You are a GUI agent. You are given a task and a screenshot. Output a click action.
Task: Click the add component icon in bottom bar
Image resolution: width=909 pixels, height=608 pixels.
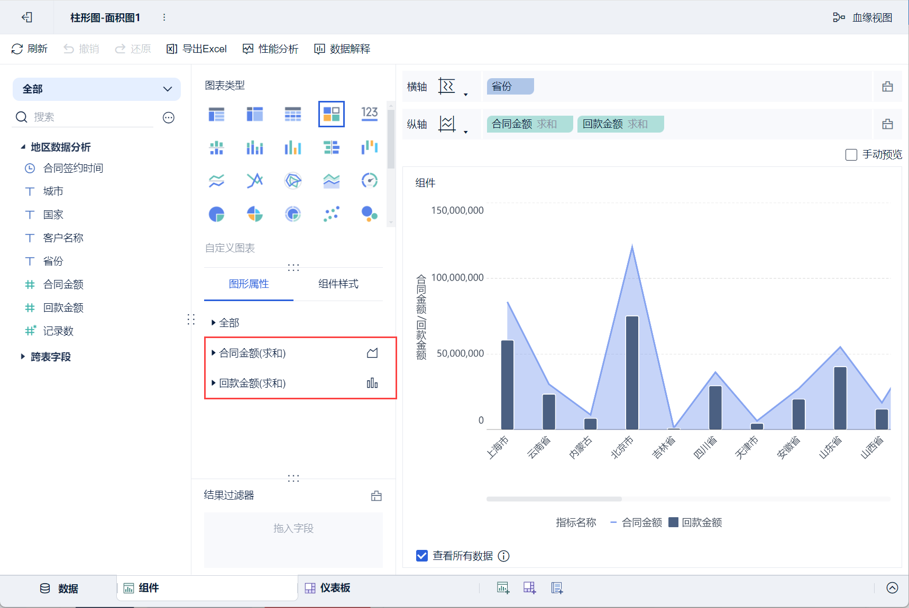[503, 588]
